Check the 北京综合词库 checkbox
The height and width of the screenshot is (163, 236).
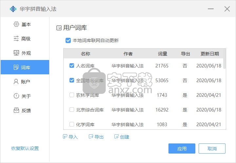[x=72, y=110]
